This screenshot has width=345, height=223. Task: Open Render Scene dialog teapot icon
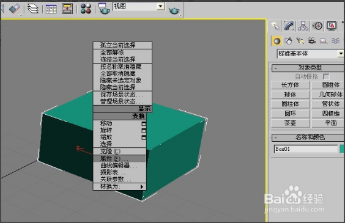(x=104, y=9)
